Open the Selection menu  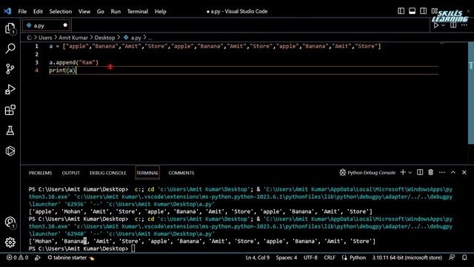61,12
